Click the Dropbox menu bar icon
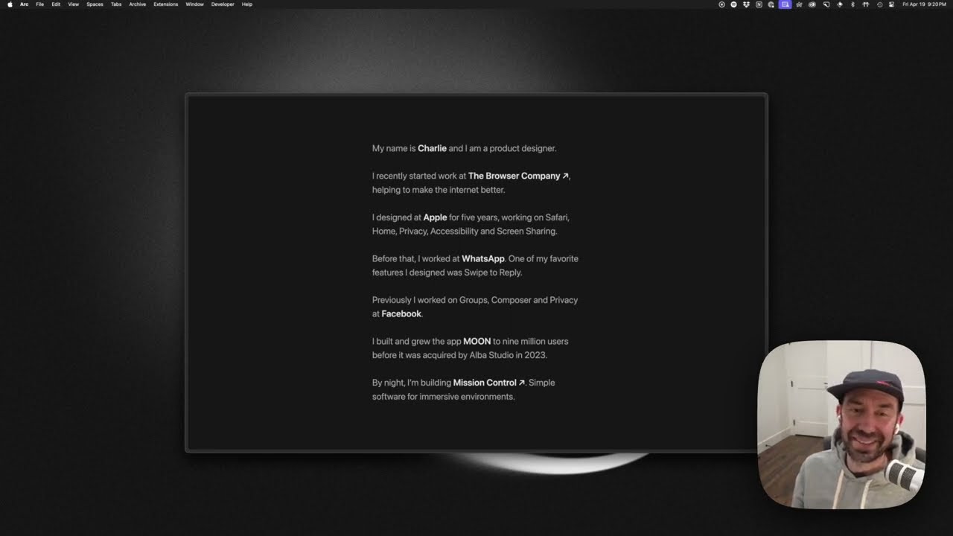953x536 pixels. [746, 4]
